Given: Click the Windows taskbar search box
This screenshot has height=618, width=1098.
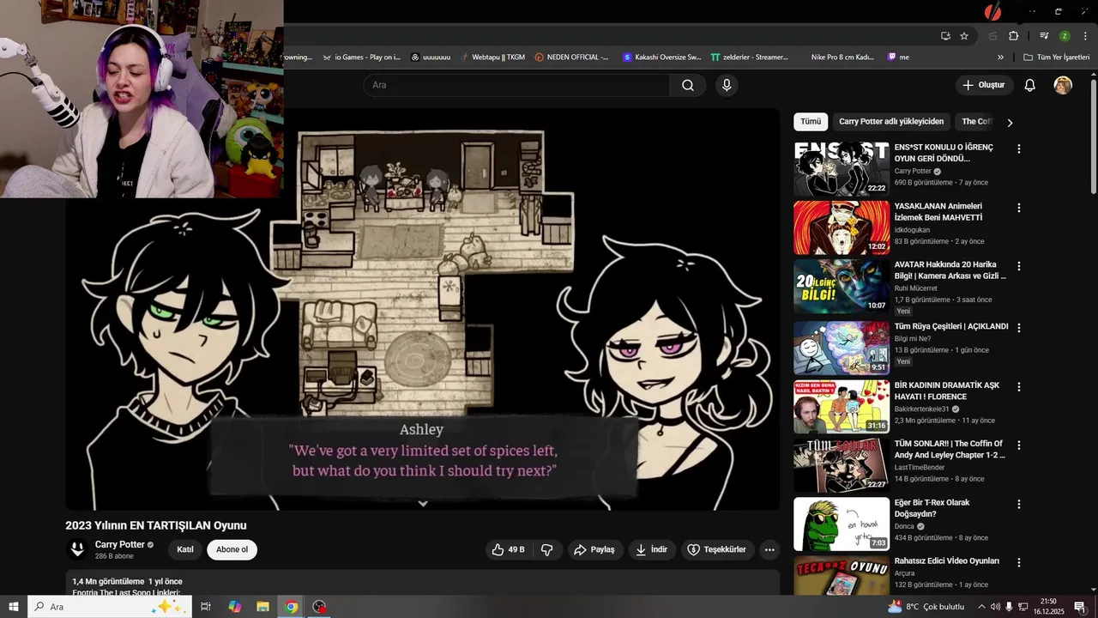Looking at the screenshot, I should 111,607.
